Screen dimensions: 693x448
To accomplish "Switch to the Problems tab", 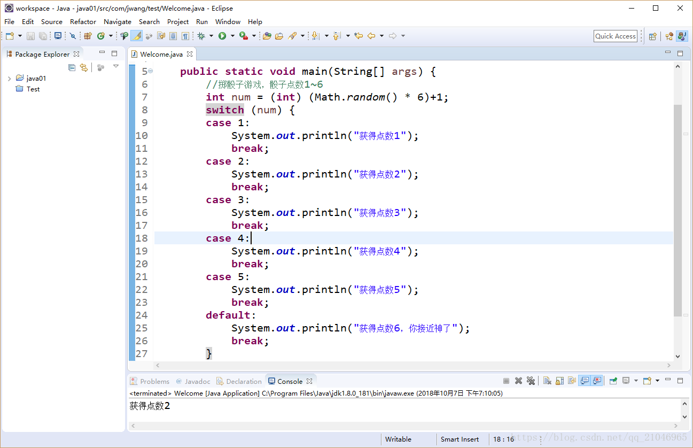I will (x=150, y=381).
